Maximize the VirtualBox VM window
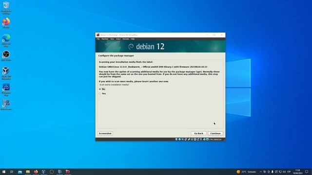 pos(214,35)
